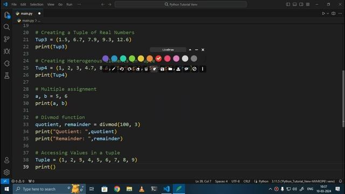Expand the breadcrumb ellipsis after main.py
This screenshot has width=345, height=194.
[39, 20]
